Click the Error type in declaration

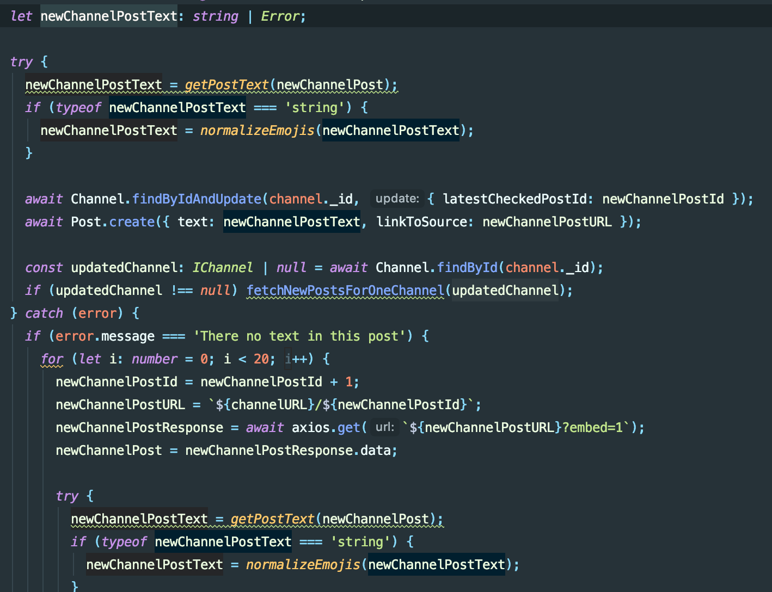point(280,16)
